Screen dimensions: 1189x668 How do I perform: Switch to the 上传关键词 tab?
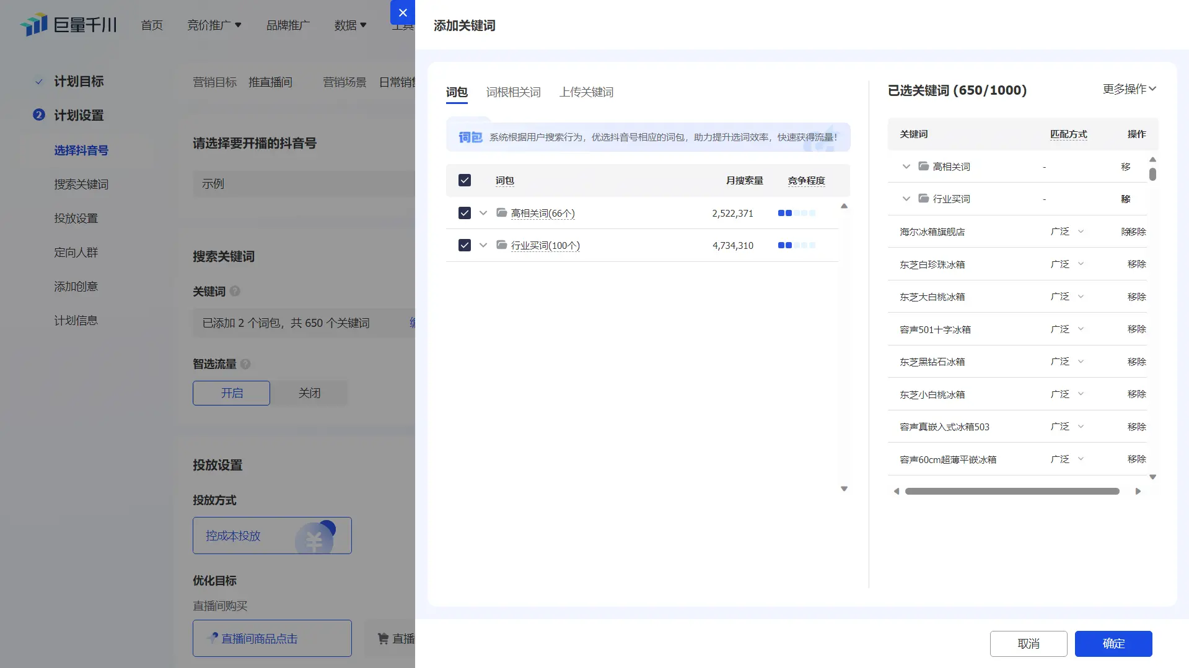[x=586, y=92]
